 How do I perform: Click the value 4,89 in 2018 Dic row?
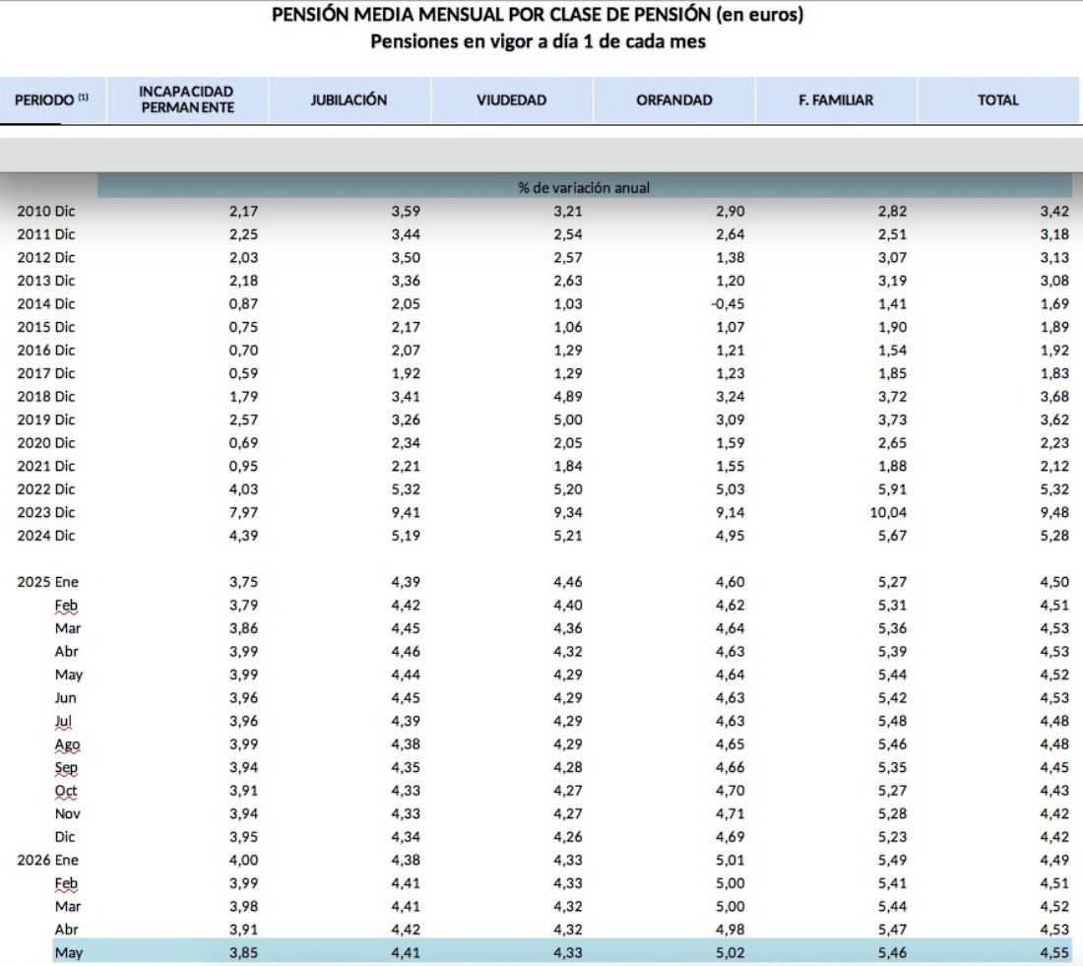[x=568, y=397]
